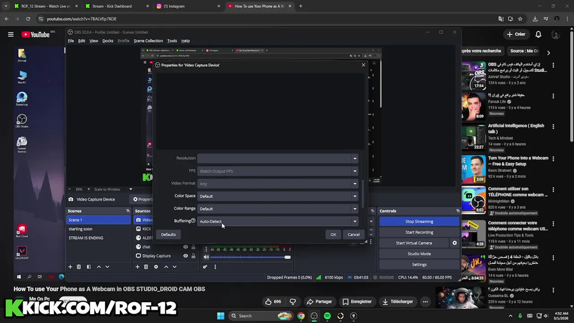This screenshot has height=323, width=574.
Task: Add a new source with the Sources plus icon
Action: (137, 266)
